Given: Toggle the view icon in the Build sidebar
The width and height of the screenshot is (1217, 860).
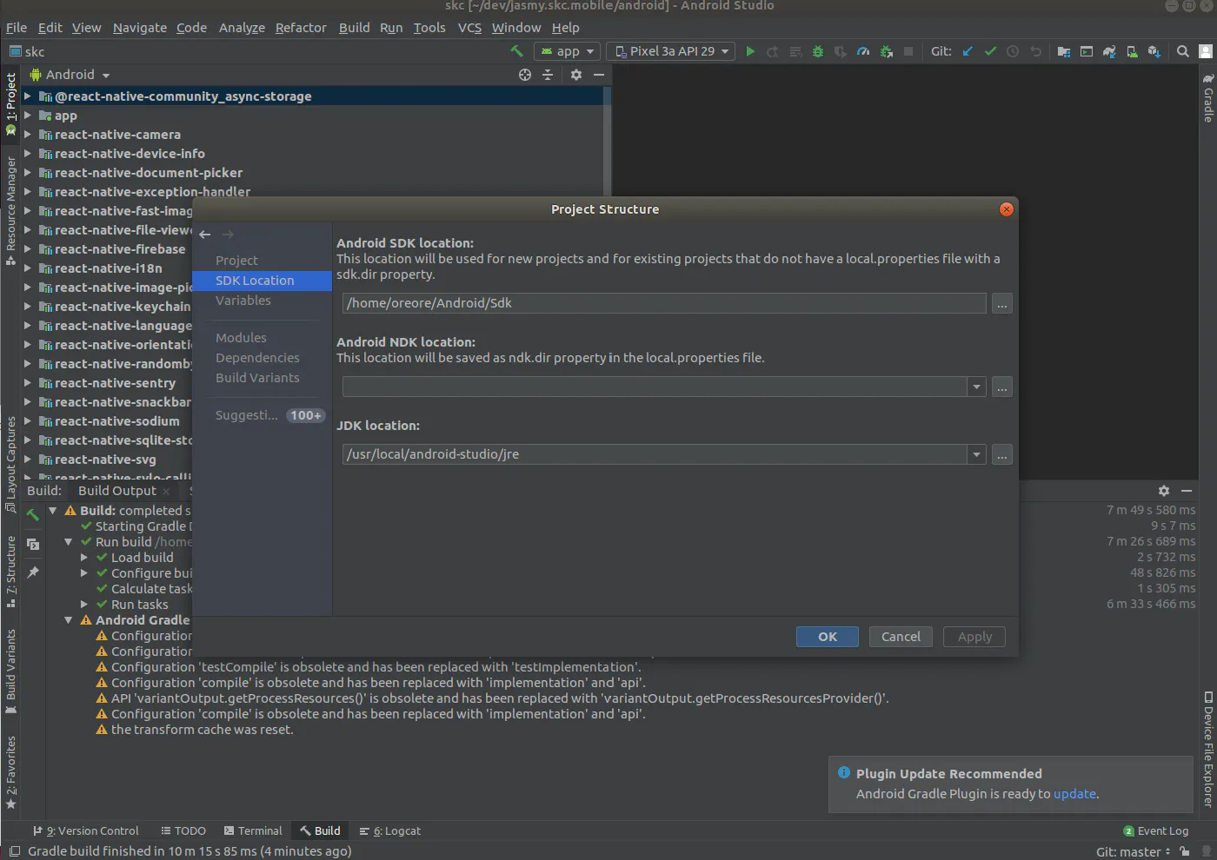Looking at the screenshot, I should (x=33, y=544).
